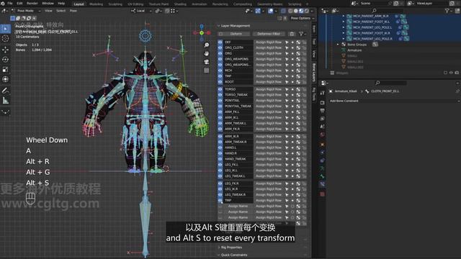Click the zoom magnifier viewport gizmo

(207, 45)
